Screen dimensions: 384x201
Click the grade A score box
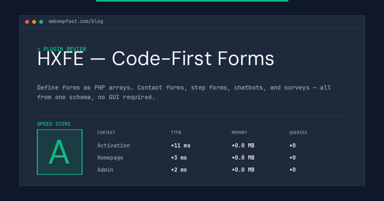click(x=60, y=152)
